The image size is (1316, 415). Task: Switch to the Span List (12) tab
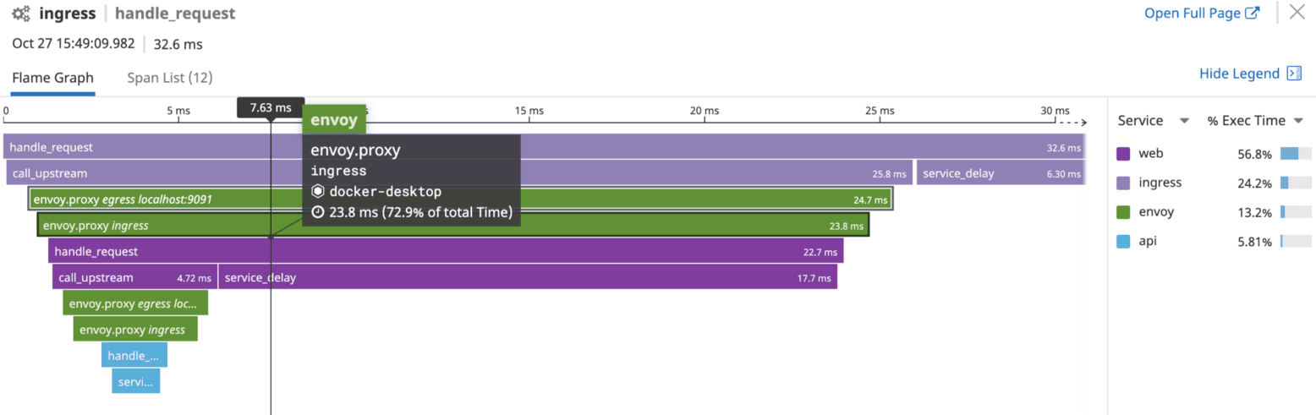[169, 78]
